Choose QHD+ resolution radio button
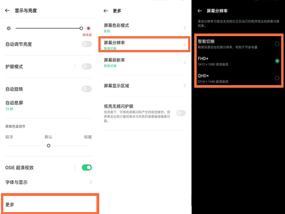Screen dimensions: 285x214 point(277,78)
